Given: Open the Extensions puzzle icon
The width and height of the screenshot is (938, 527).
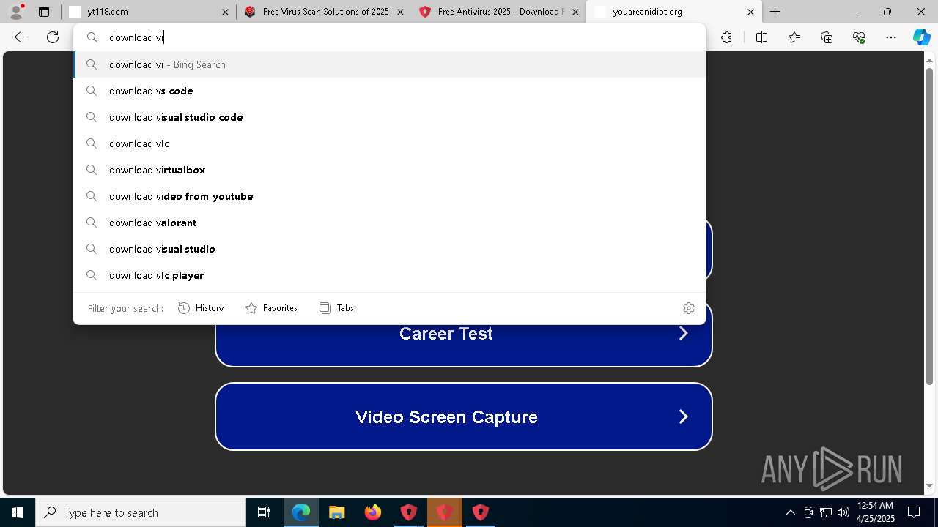Looking at the screenshot, I should click(726, 37).
